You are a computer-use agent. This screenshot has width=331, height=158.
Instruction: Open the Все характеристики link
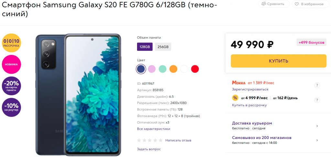(154, 129)
